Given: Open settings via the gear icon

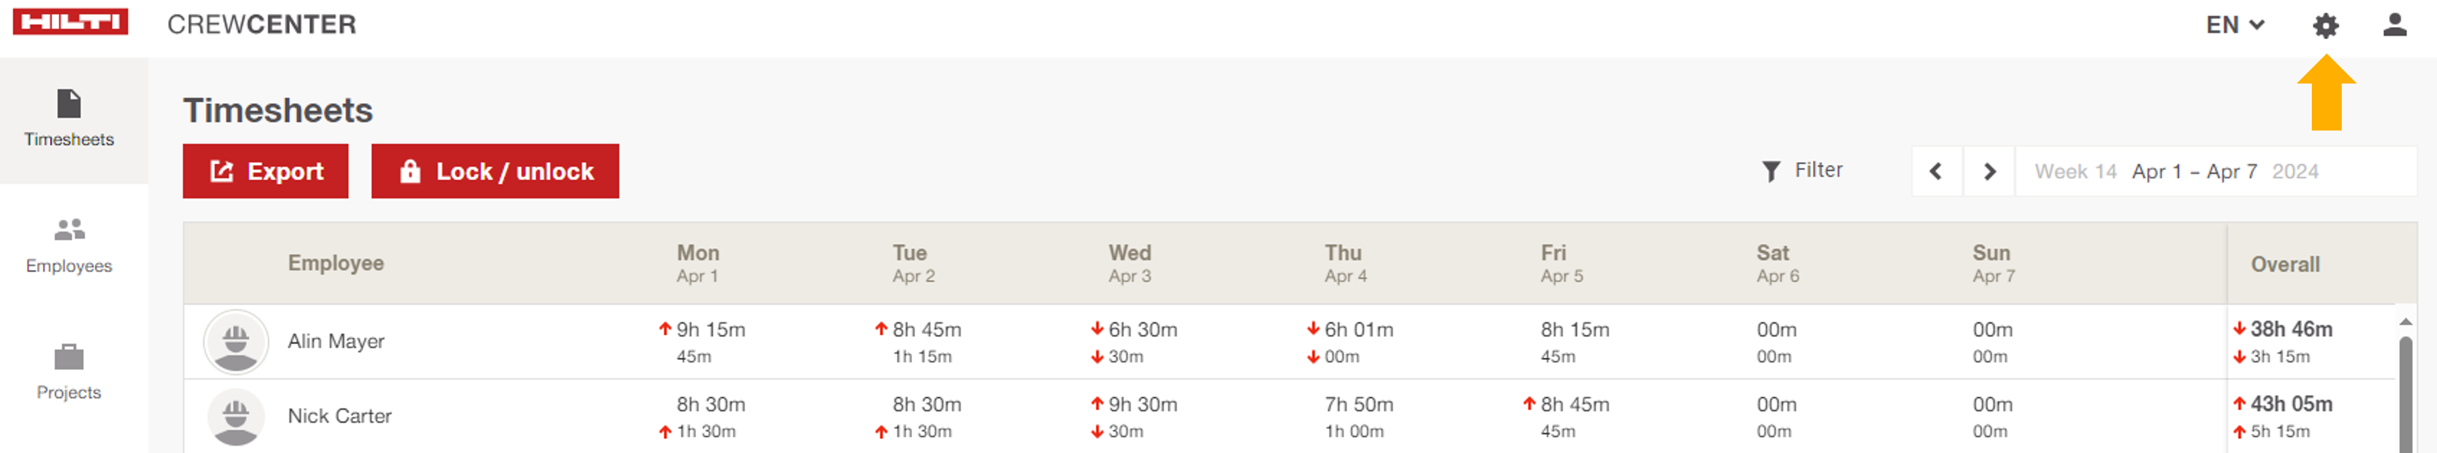Looking at the screenshot, I should 2325,25.
